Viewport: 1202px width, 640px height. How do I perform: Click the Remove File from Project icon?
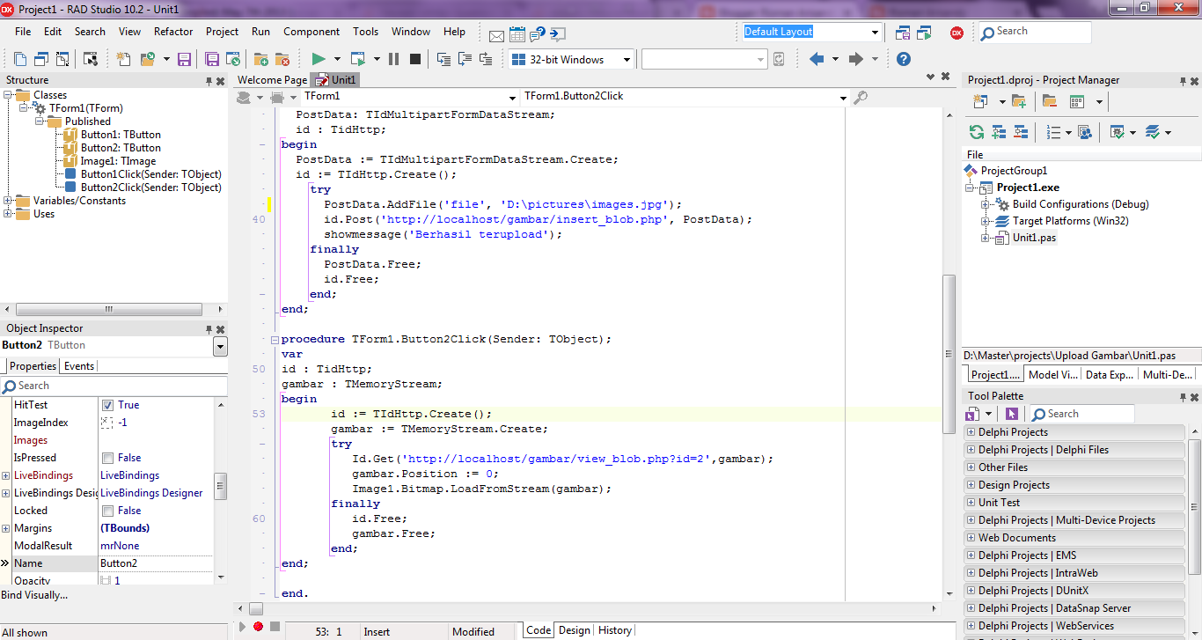[282, 58]
